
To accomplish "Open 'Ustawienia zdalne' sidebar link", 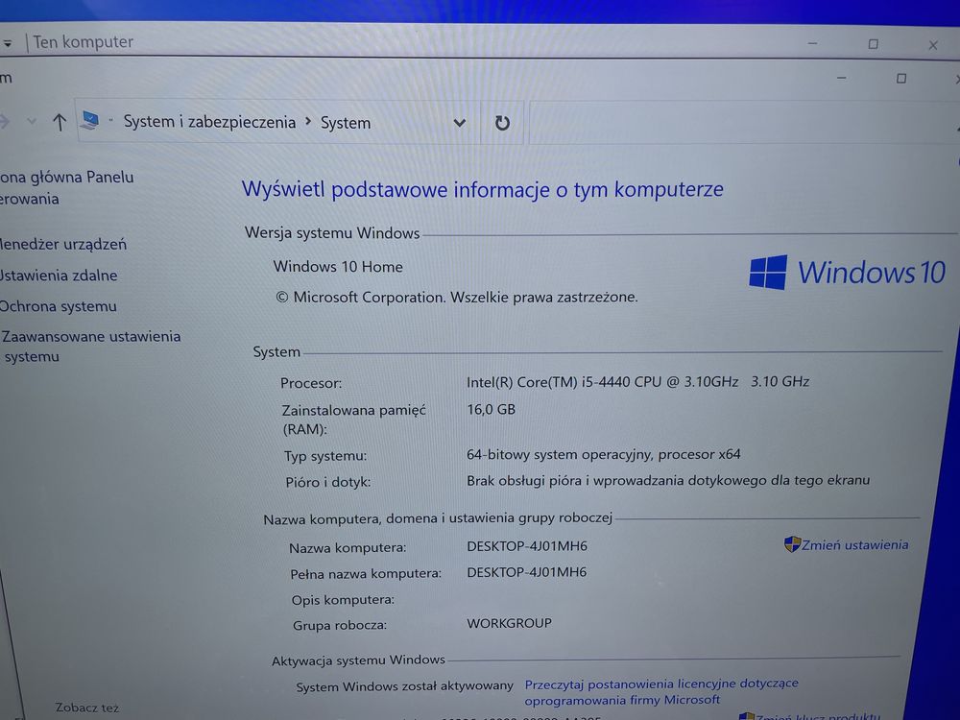I will tap(59, 276).
